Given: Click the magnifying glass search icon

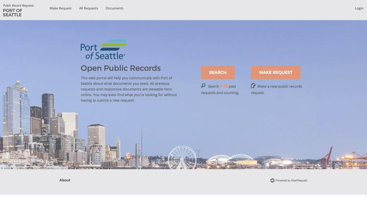Looking at the screenshot, I should pos(203,86).
